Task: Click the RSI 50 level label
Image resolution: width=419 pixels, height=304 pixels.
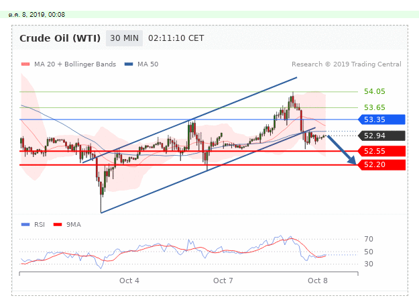Action: pyautogui.click(x=369, y=252)
